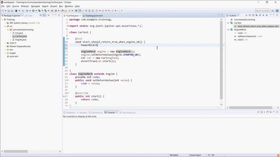The image size is (280, 157).
Task: Toggle Link with Editor in Package Explorer
Action: (x=45, y=16)
